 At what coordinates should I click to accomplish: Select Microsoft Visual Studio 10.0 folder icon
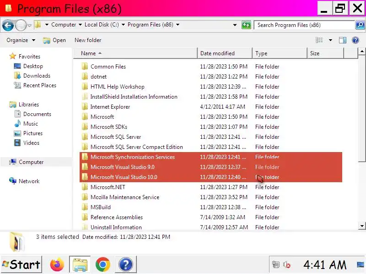pos(85,177)
